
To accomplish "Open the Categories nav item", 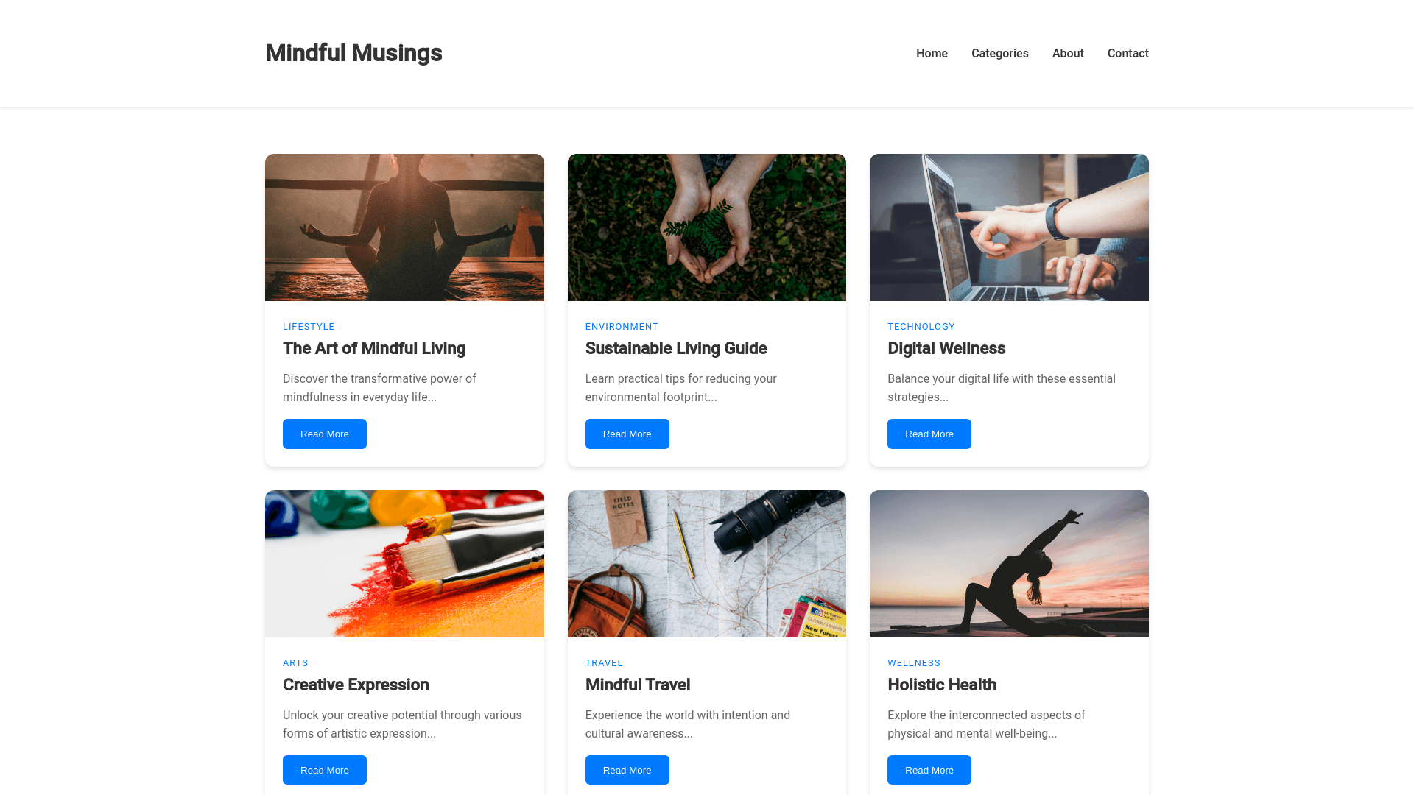I will 999,53.
